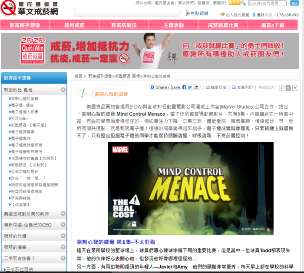Click the 焦點報導 speaker icon
Screen dimensions: 304x273
188,13
